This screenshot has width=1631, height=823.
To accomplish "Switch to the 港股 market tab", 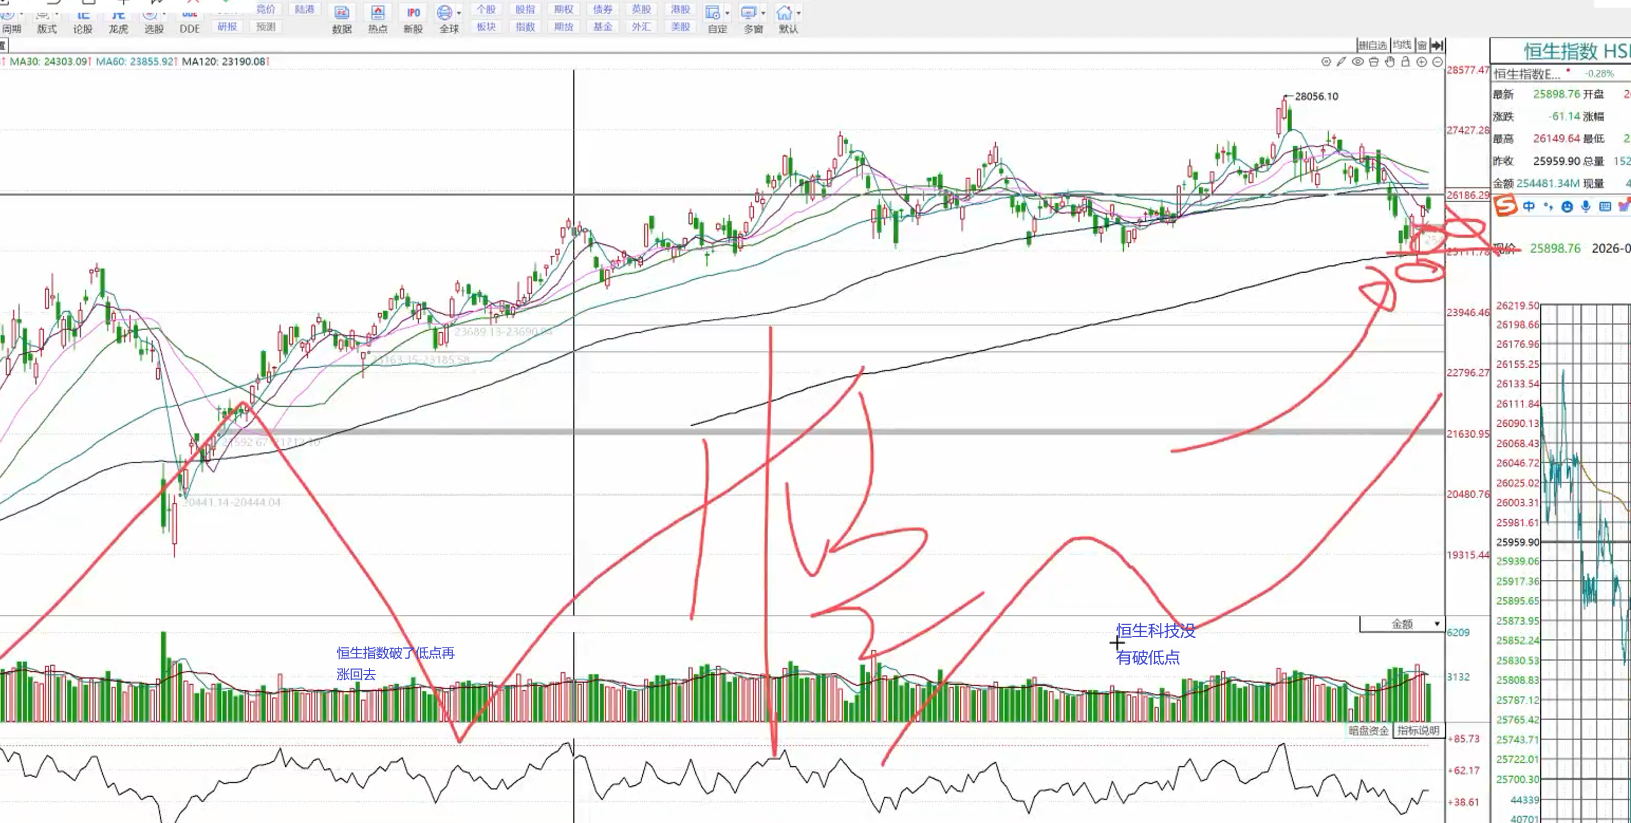I will tap(680, 9).
